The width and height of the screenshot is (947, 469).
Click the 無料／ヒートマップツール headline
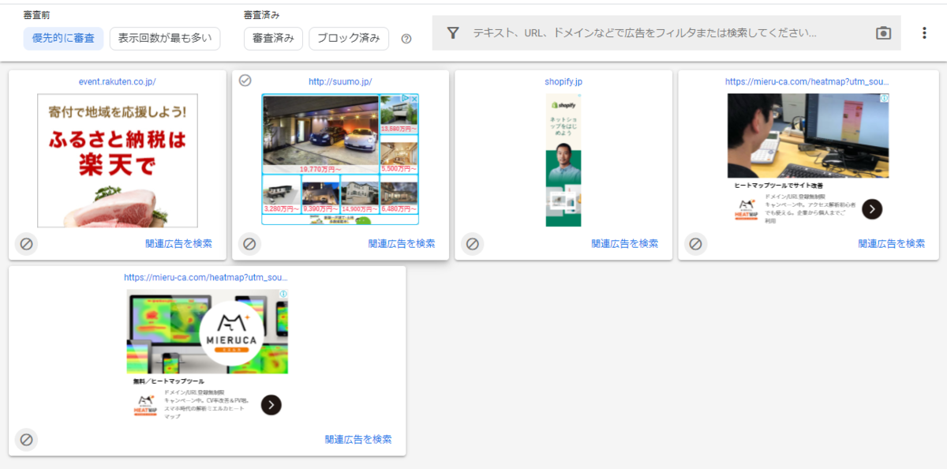click(169, 381)
